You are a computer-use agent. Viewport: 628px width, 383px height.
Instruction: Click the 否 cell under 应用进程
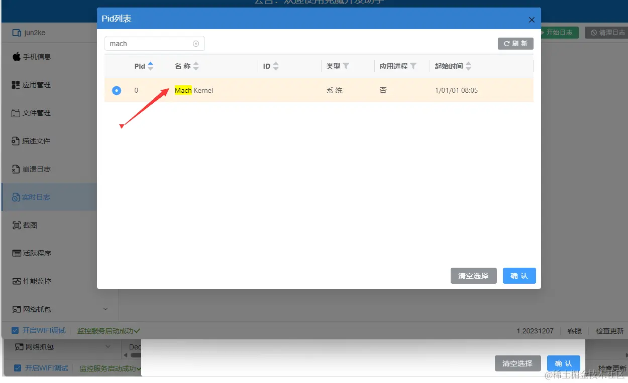tap(383, 90)
